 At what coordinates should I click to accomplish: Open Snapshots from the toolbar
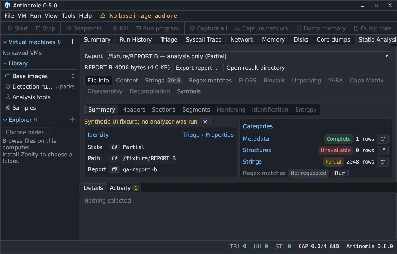84,28
